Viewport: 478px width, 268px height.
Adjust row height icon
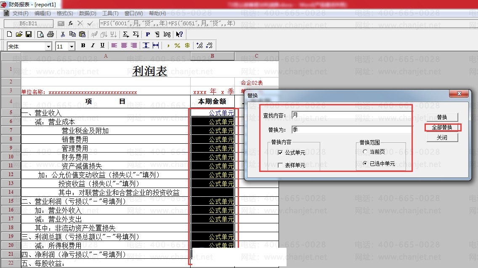(x=146, y=46)
